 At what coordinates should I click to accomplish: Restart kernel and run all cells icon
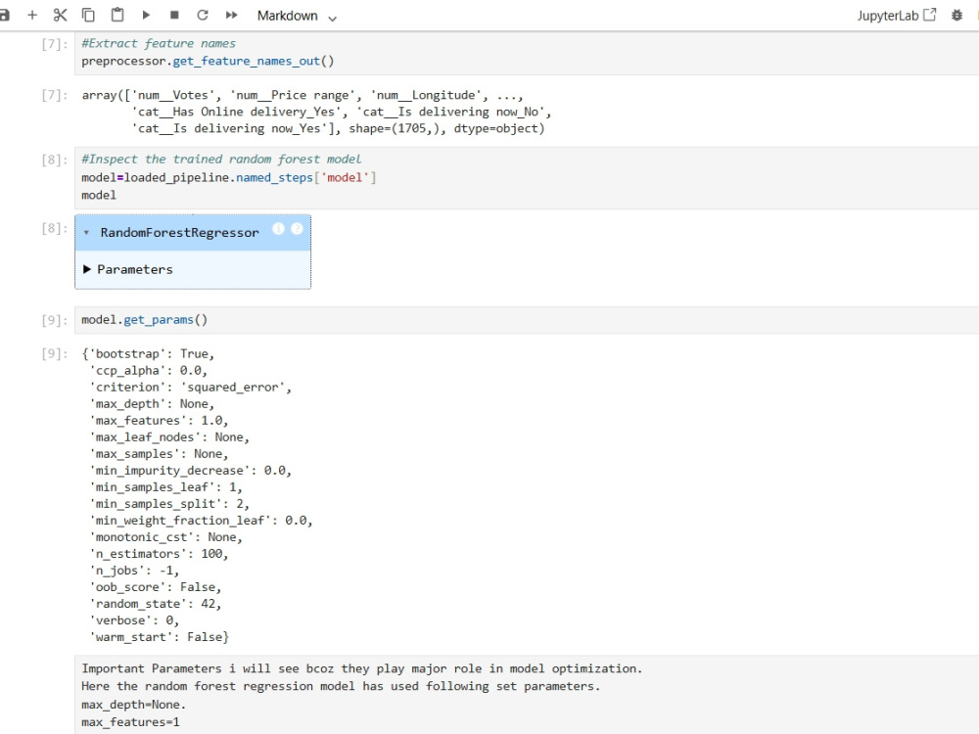(232, 15)
